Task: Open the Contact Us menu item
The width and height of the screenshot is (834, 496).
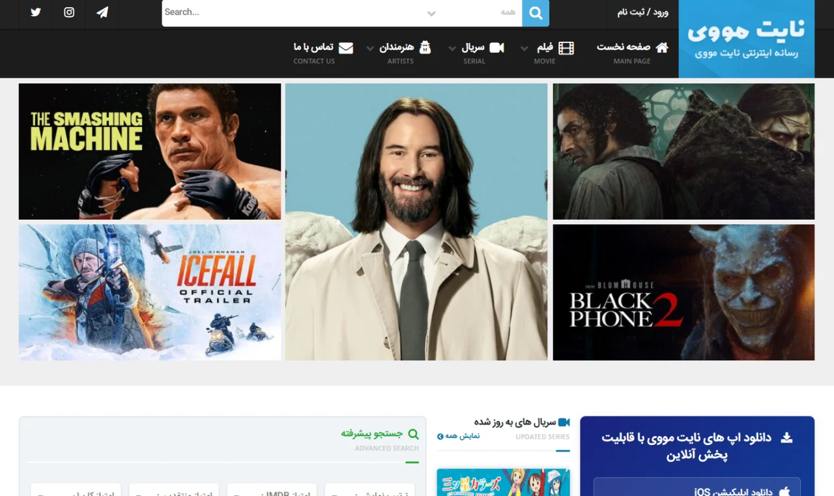Action: tap(314, 47)
